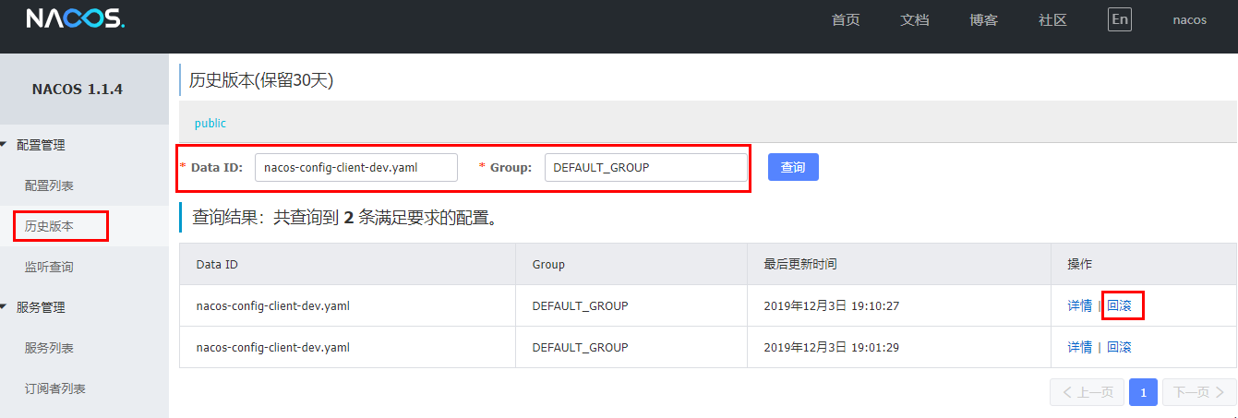The image size is (1238, 418).
Task: Click the Group column header
Action: point(631,264)
